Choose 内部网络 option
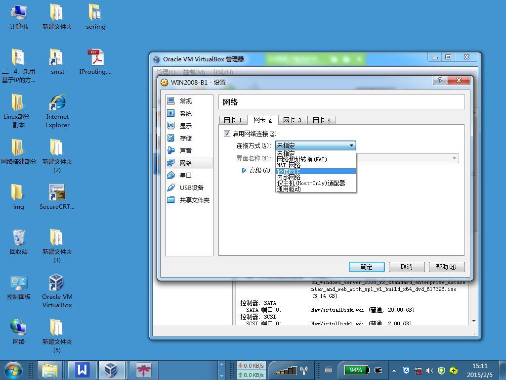Screen dimensions: 506x380 (316, 177)
